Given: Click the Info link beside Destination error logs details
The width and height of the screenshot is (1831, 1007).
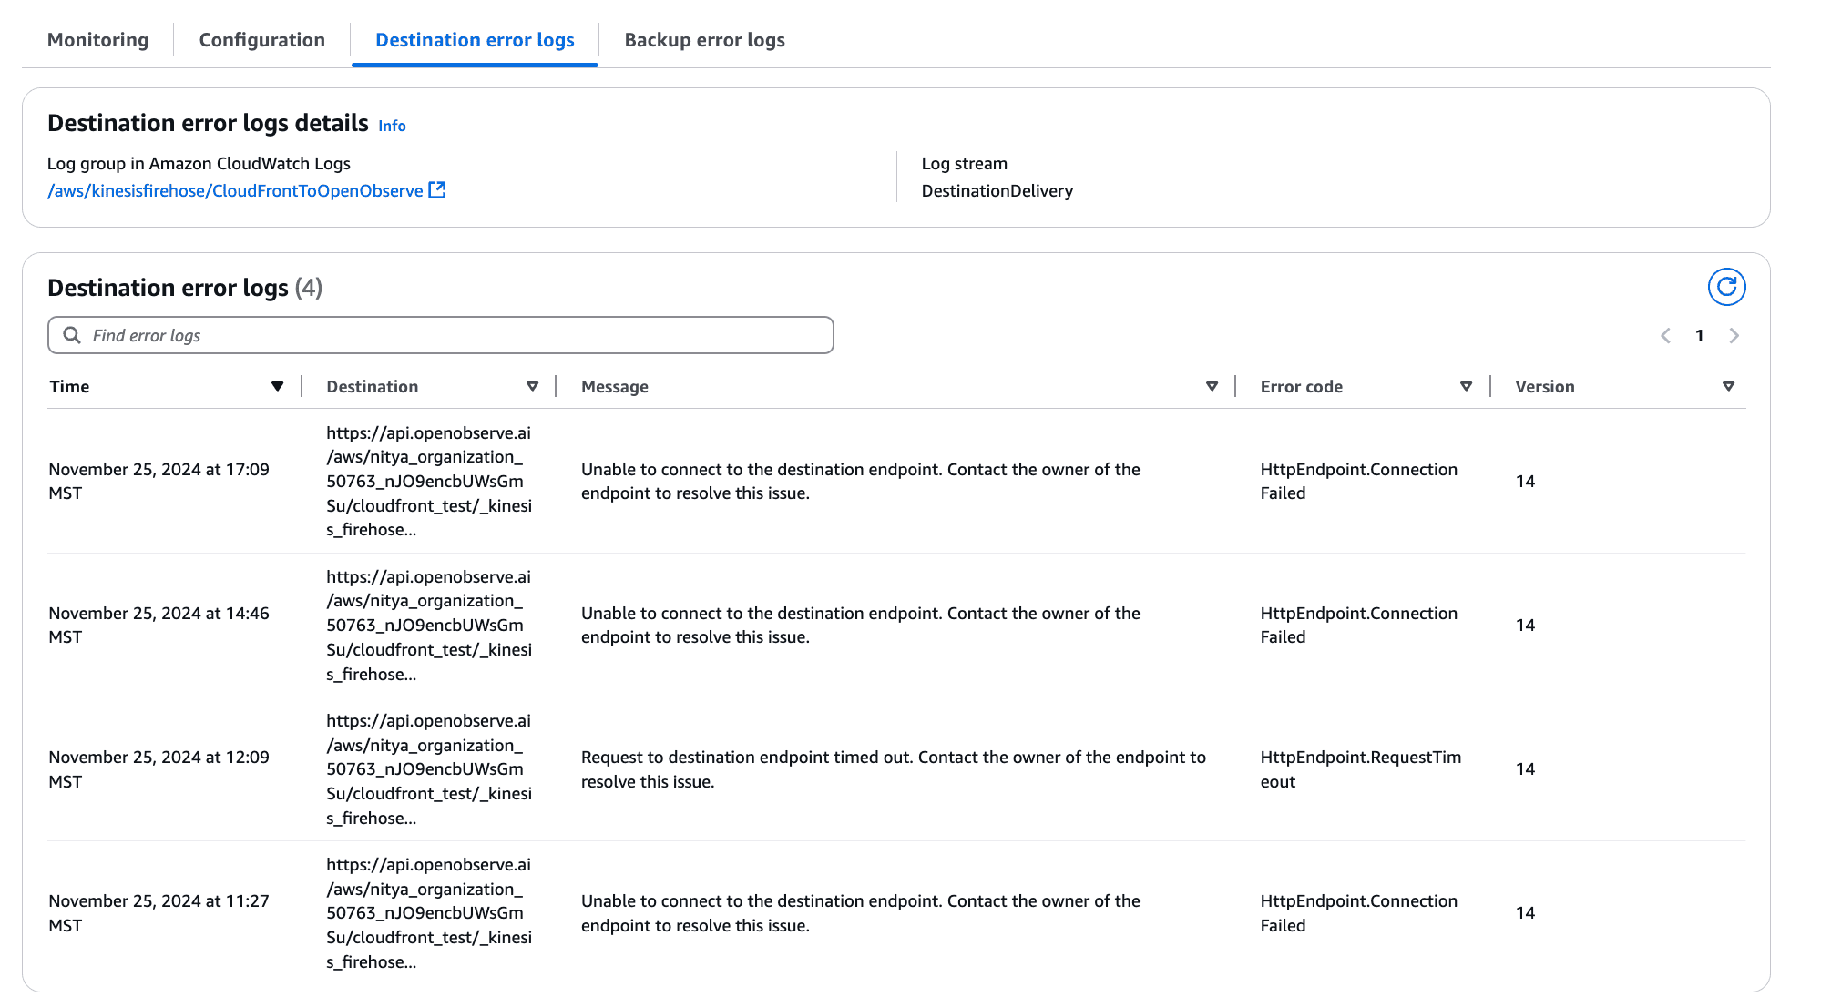Looking at the screenshot, I should click(x=392, y=126).
